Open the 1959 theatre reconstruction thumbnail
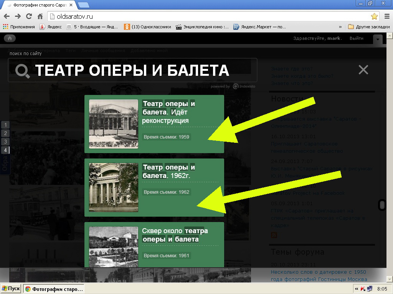 tap(114, 124)
